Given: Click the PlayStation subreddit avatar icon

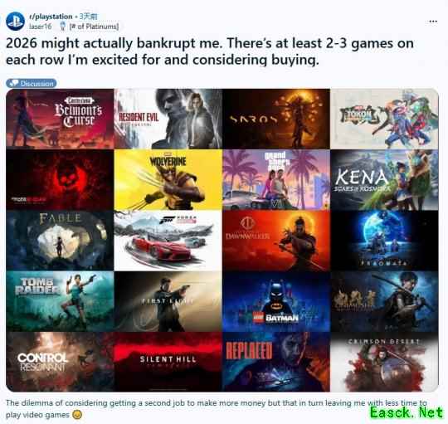Looking at the screenshot, I should click(16, 22).
